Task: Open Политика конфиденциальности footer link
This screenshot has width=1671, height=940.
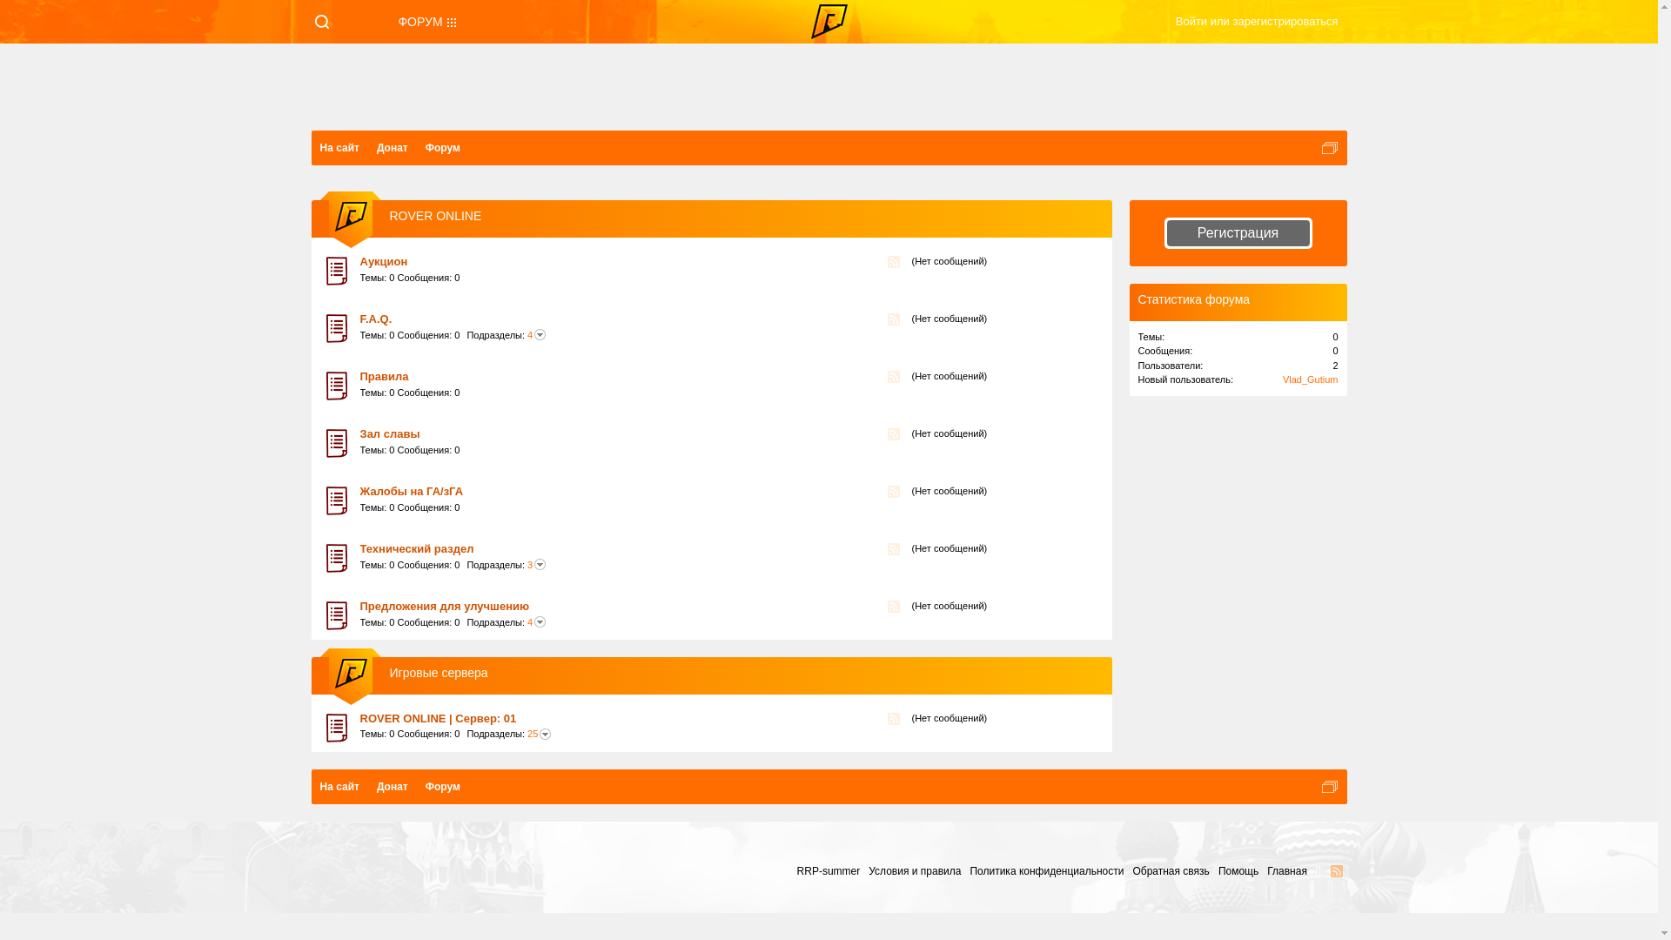Action: point(1046,871)
